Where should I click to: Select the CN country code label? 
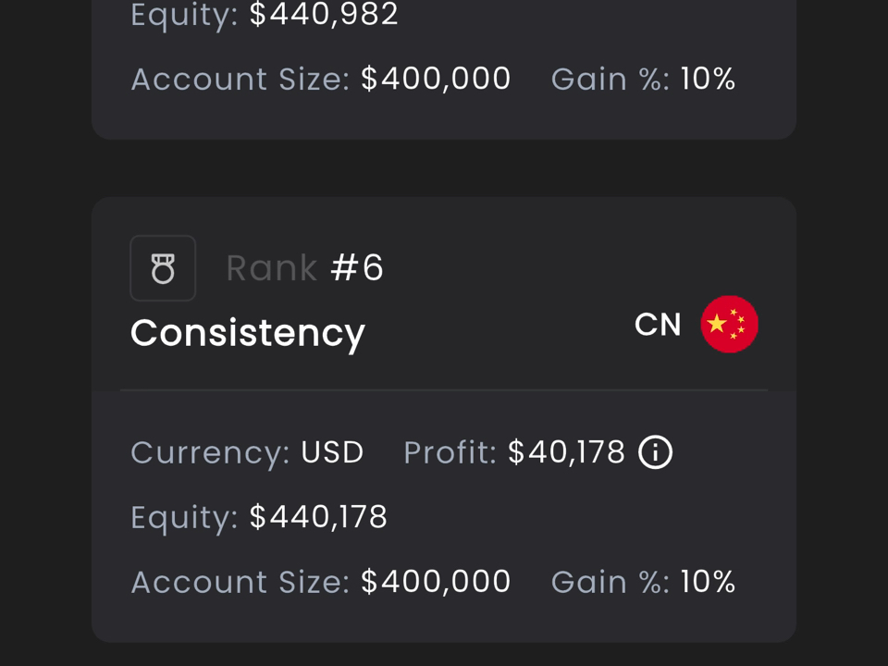pos(658,325)
